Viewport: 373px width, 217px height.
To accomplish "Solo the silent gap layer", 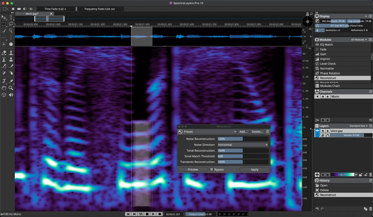I will point(328,131).
